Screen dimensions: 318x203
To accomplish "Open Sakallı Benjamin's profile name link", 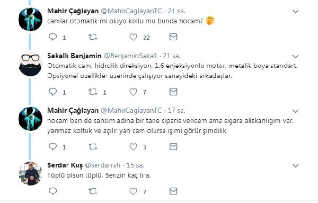I will click(74, 56).
